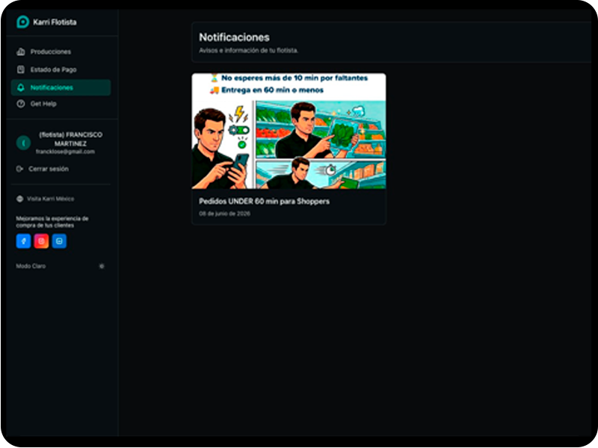Click the user email under FRANCISCO MARTINEZ
Viewport: 598px width, 448px height.
[65, 152]
